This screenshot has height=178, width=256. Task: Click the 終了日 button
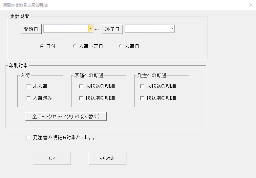click(x=112, y=29)
